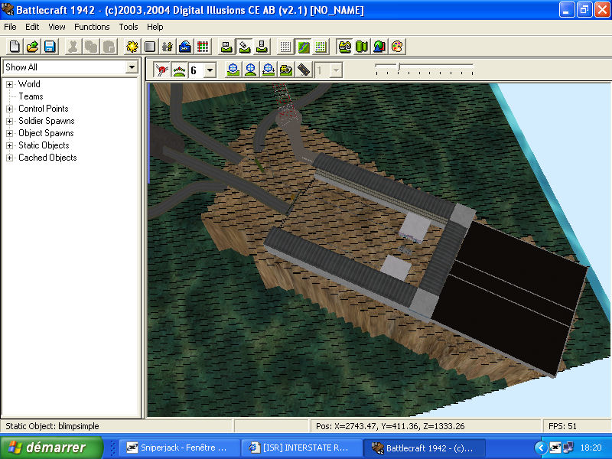Expand the World tree node
612x459 pixels.
click(x=10, y=84)
